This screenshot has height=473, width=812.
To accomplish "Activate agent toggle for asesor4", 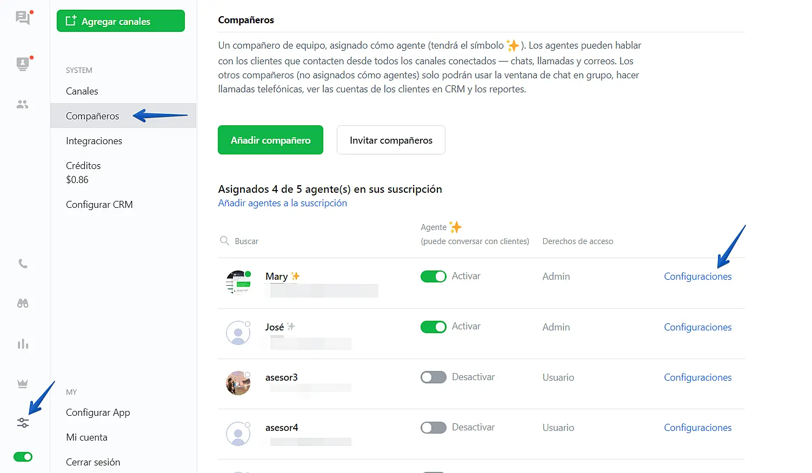I will (433, 428).
